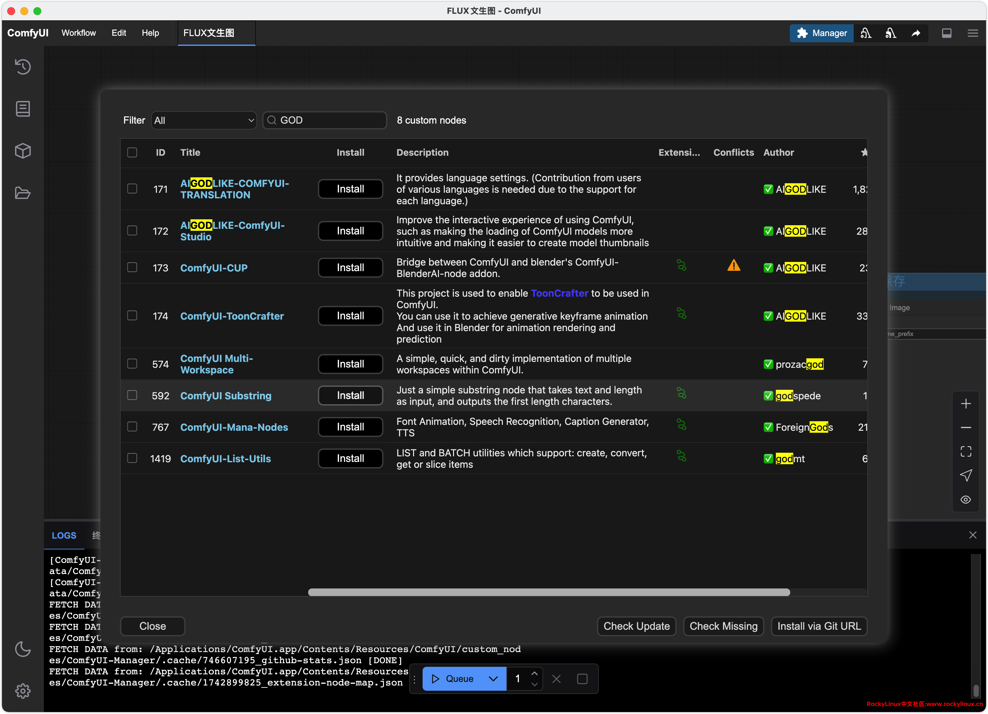This screenshot has height=714, width=988.
Task: Open the Filter All dropdown
Action: click(x=203, y=120)
